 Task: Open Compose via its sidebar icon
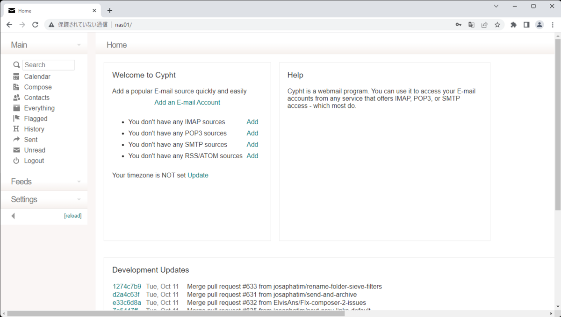pos(16,87)
